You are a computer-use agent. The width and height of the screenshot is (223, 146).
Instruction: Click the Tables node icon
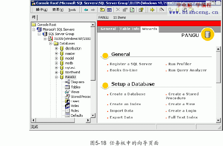coord(67,87)
